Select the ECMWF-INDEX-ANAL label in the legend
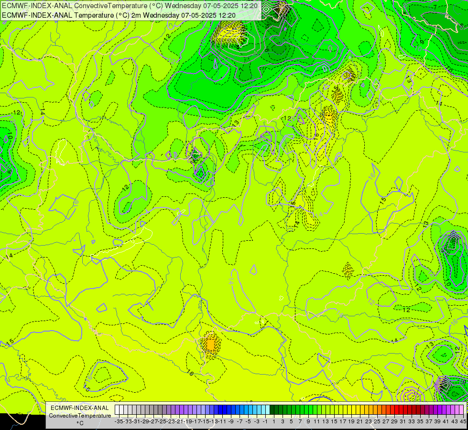 80,408
